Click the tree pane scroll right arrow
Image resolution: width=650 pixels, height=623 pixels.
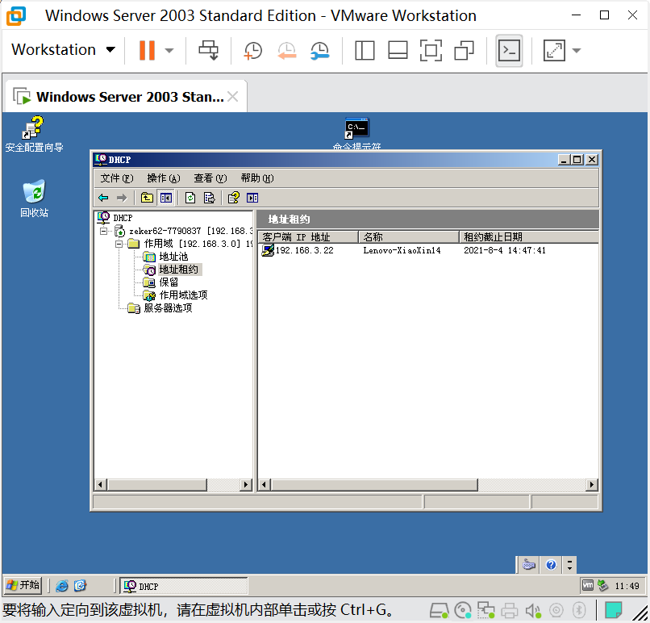(246, 484)
